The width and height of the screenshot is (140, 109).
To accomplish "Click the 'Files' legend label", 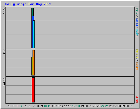I will pos(137,22).
